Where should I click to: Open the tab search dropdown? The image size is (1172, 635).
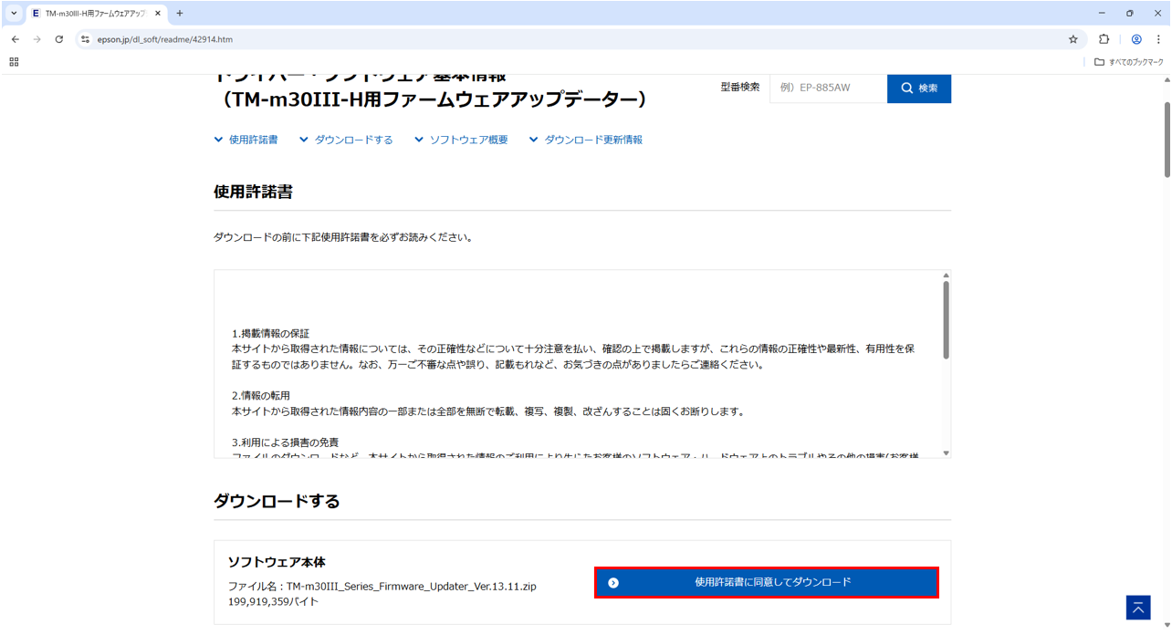tap(14, 14)
